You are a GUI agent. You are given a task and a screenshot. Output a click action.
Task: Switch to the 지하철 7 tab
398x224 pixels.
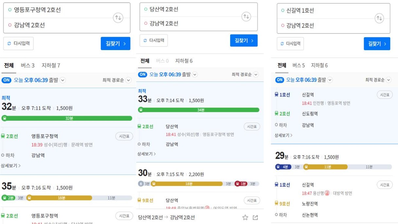(x=51, y=65)
